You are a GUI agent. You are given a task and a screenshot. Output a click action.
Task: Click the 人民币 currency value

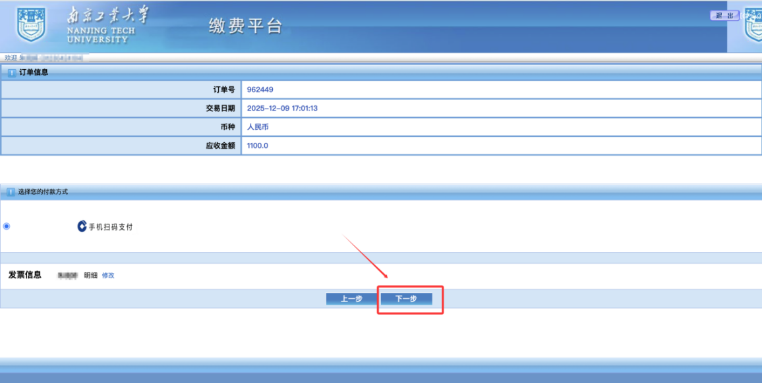click(x=258, y=127)
